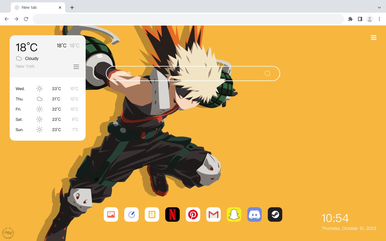Select the New tab tab
386x241 pixels.
38,8
